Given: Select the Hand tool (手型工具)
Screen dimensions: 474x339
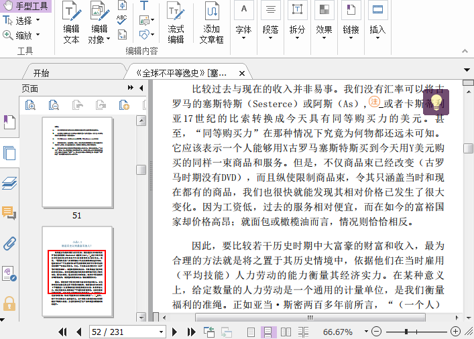Looking at the screenshot, I should tap(25, 6).
